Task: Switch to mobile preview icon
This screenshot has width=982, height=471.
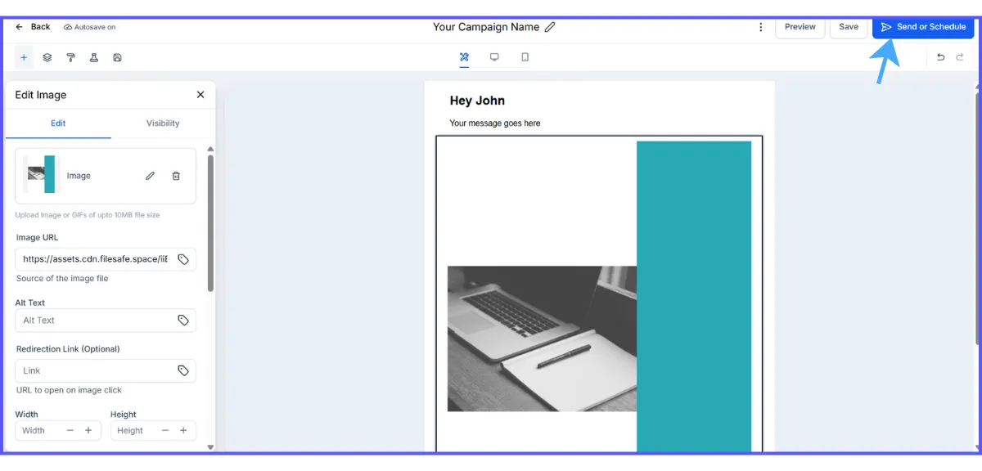Action: pos(525,57)
